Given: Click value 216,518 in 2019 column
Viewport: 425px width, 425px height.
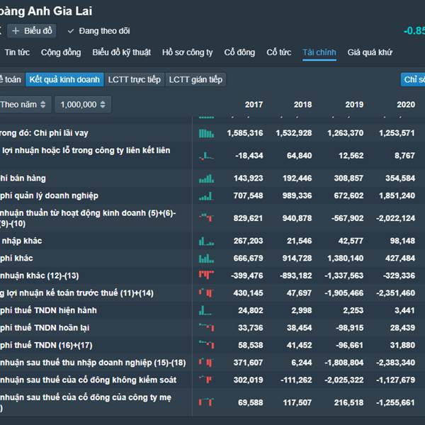Looking at the screenshot, I should 348,402.
